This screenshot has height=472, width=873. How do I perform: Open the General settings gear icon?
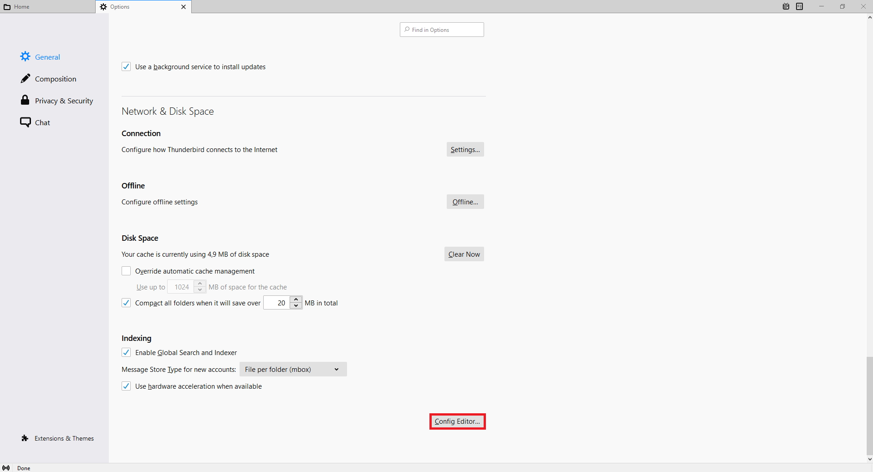coord(26,56)
